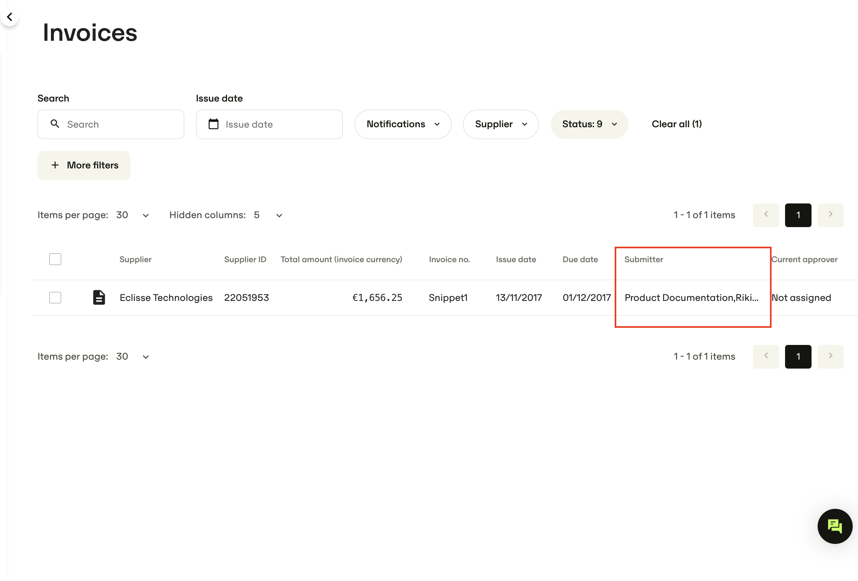Click the Not assigned approver cell

(801, 298)
